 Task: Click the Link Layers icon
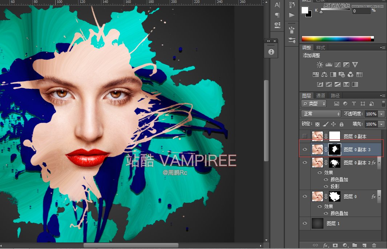pyautogui.click(x=315, y=245)
